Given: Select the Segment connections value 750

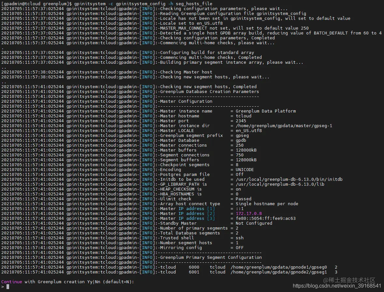Looking at the screenshot, I should tap(239, 155).
